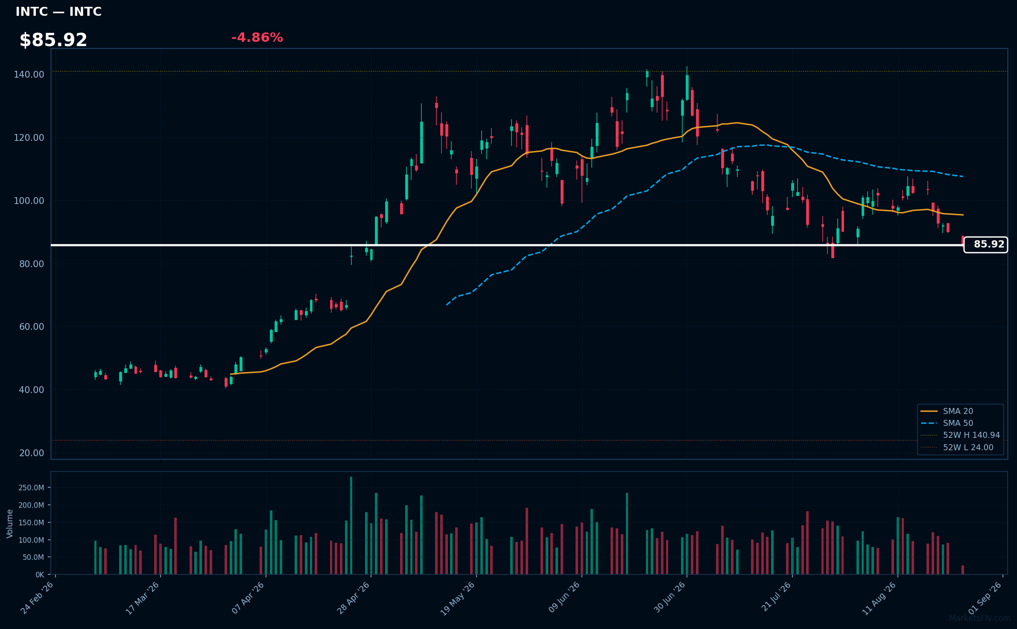Click the $85.92 current price heading
The width and height of the screenshot is (1017, 629).
pyautogui.click(x=53, y=40)
